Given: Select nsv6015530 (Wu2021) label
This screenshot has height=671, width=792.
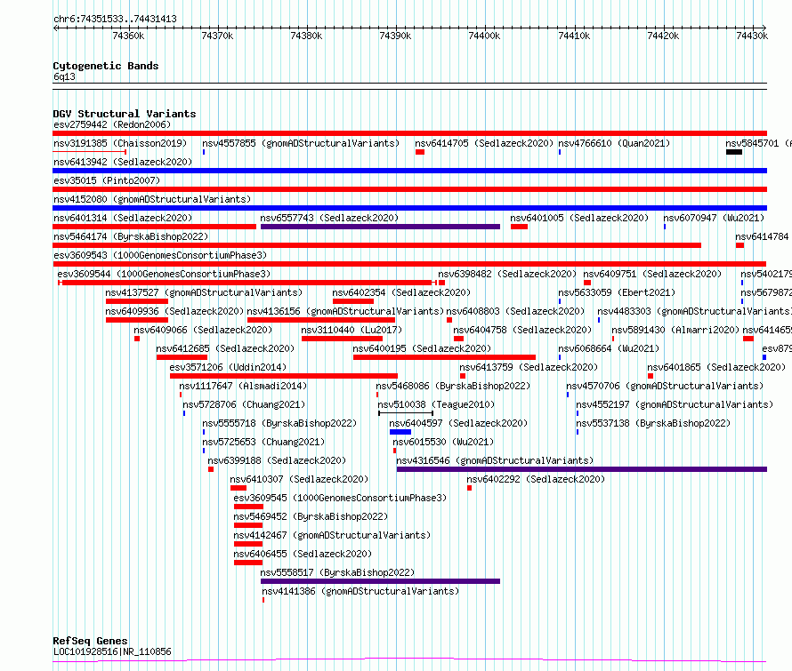Looking at the screenshot, I should click(x=443, y=442).
